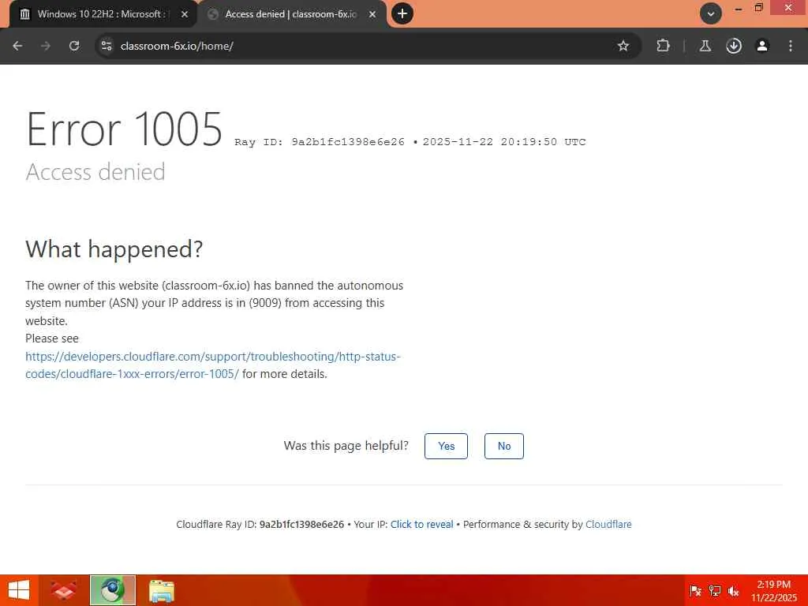
Task: Open the Extensions puzzle icon
Action: tap(663, 46)
